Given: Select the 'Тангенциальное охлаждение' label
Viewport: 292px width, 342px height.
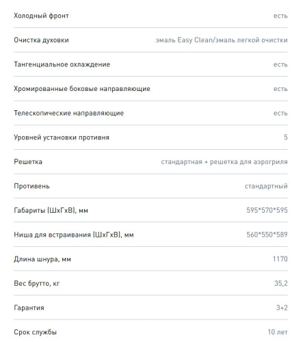Looking at the screenshot, I should [x=62, y=64].
